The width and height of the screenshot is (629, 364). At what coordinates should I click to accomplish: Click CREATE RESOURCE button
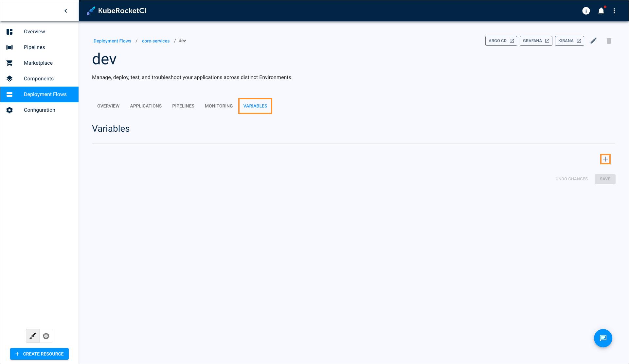click(x=40, y=354)
